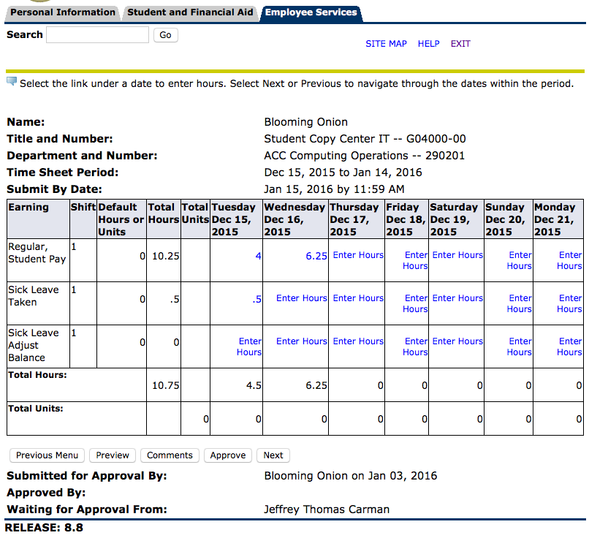589x538 pixels.
Task: Open the Comments button
Action: [x=170, y=455]
